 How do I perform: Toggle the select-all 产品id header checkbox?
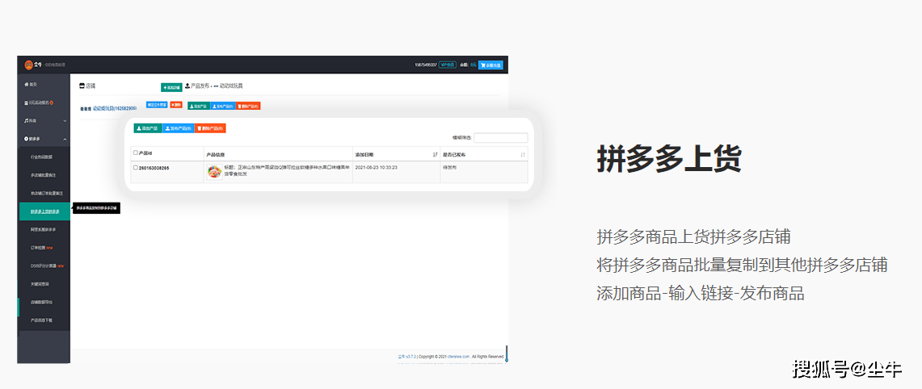(136, 153)
